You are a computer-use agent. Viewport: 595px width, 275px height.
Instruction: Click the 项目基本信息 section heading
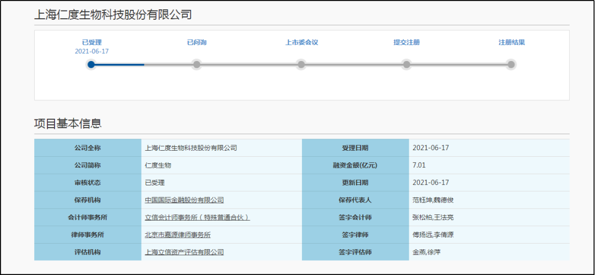[68, 124]
